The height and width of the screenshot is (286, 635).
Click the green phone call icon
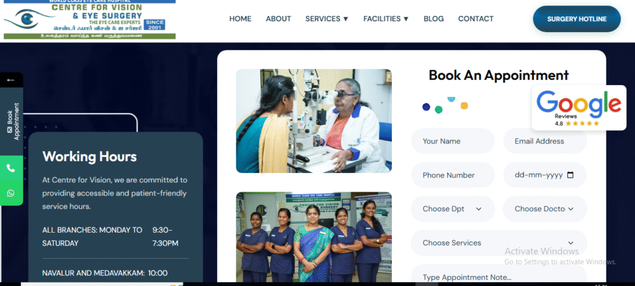[11, 168]
